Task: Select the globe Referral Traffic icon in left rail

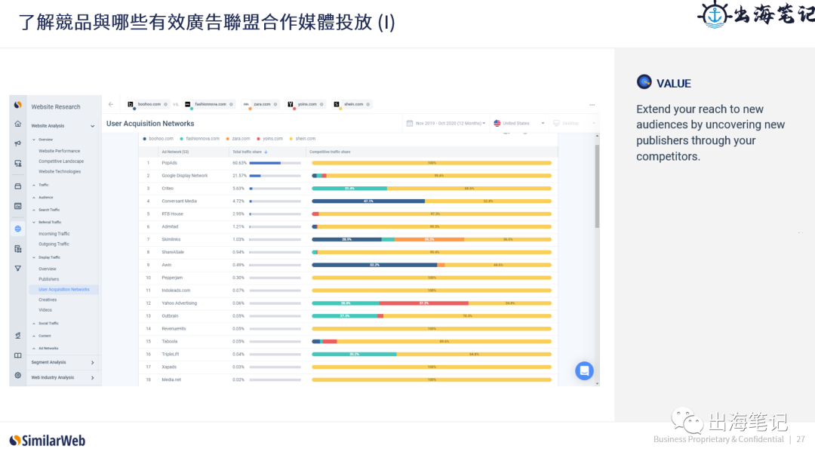Action: click(x=17, y=228)
